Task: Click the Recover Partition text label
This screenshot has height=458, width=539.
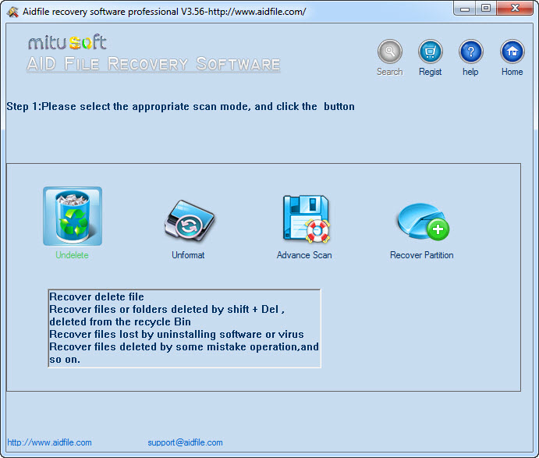Action: point(421,255)
